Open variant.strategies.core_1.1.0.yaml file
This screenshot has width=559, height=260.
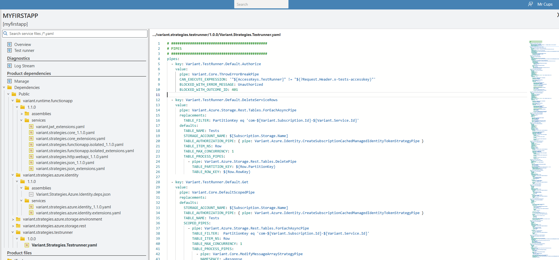coord(65,133)
